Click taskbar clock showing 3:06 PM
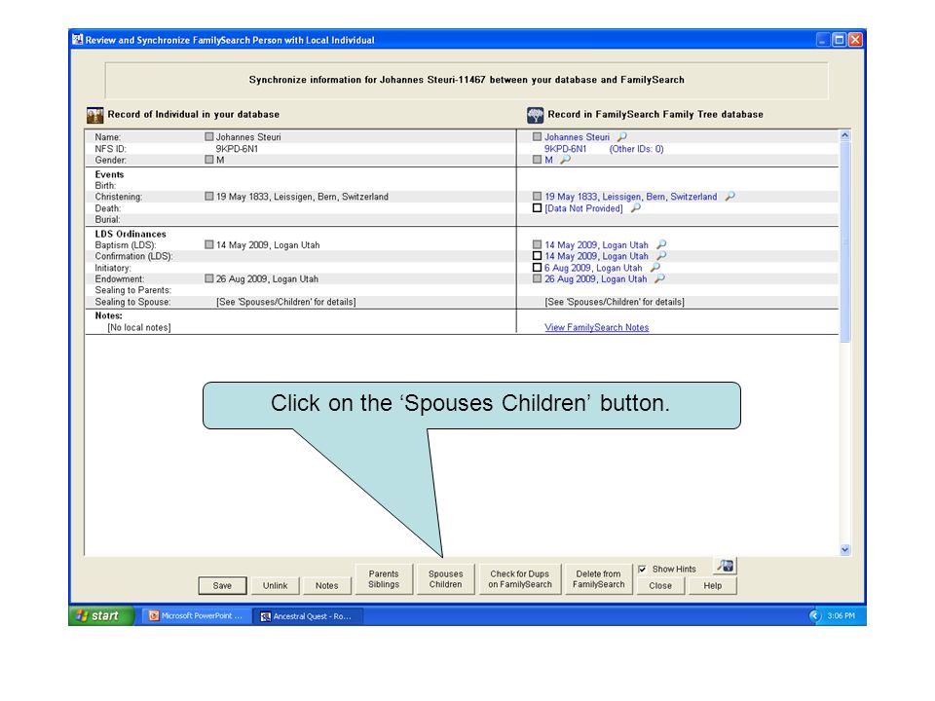This screenshot has height=701, width=935. 841,615
